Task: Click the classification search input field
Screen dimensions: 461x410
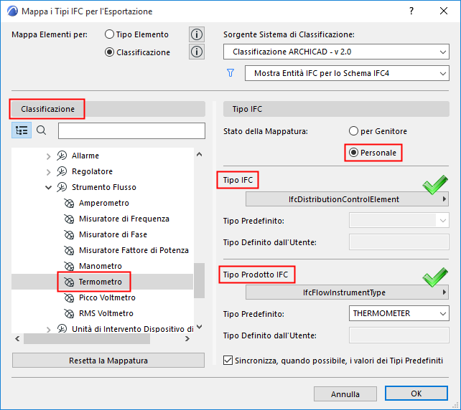Action: click(131, 130)
